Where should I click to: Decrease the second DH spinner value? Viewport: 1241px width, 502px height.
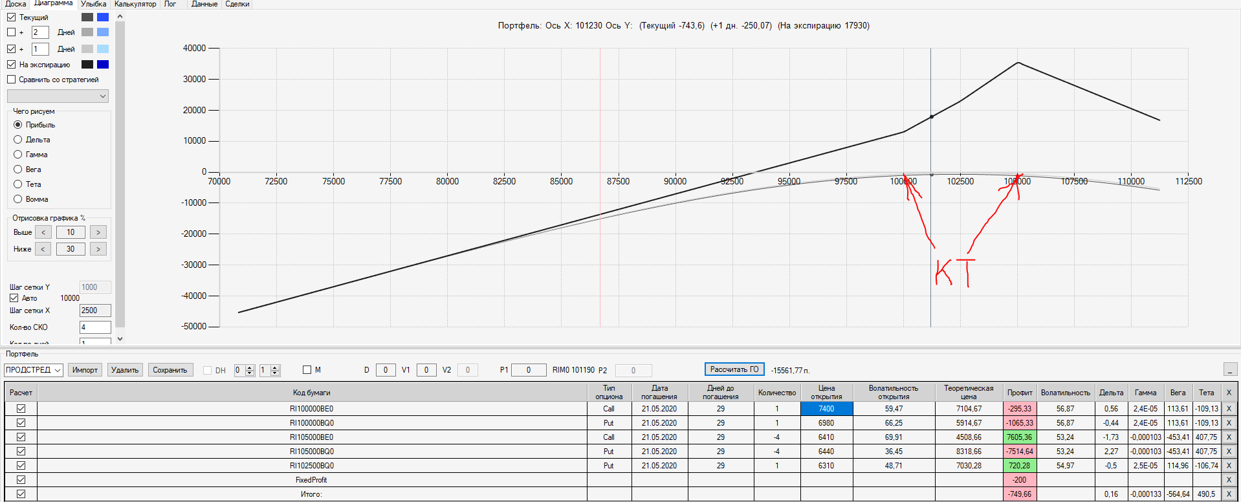pyautogui.click(x=275, y=373)
